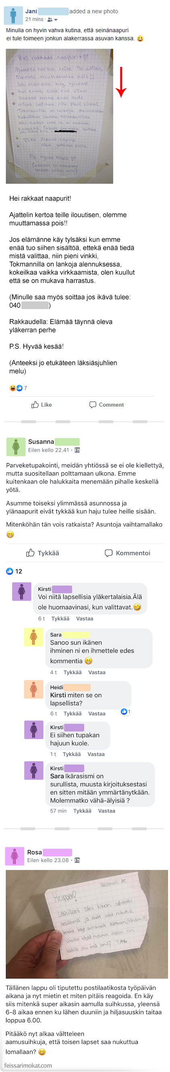
Task: Comment on Jani's post
Action: 106,405
